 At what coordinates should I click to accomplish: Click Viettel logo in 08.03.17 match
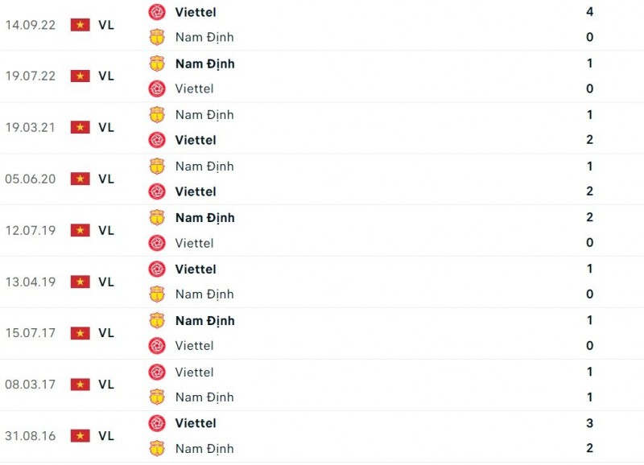point(157,372)
